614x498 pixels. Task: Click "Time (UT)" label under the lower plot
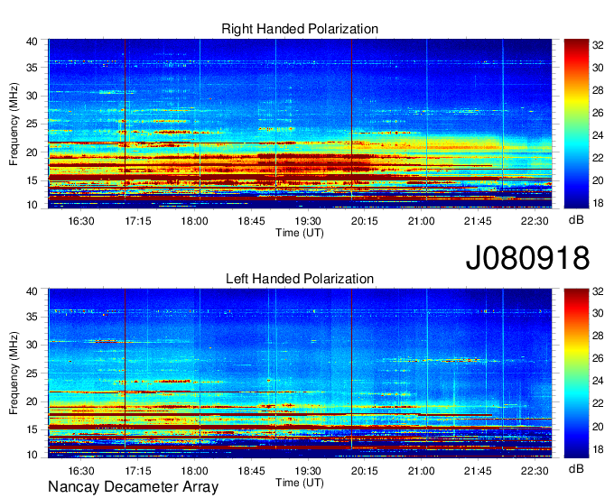tap(300, 483)
